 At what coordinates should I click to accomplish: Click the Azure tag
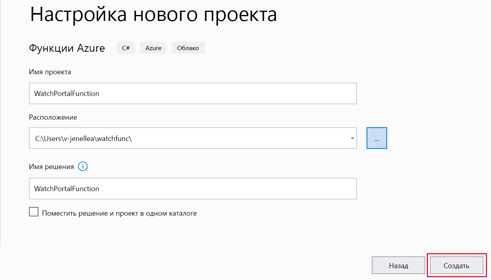pyautogui.click(x=153, y=48)
